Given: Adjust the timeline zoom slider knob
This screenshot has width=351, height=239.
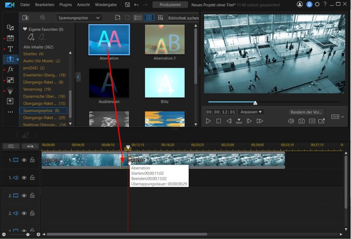Looking at the screenshot, I should coord(27,234).
